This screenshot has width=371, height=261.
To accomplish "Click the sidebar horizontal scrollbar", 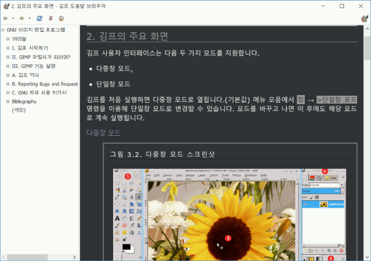I will [x=35, y=256].
